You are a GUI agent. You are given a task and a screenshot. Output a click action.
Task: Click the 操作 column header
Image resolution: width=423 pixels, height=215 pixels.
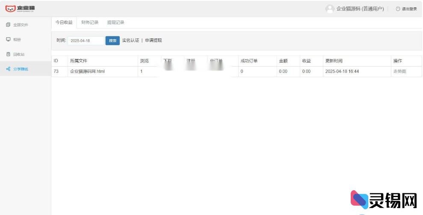pos(398,61)
